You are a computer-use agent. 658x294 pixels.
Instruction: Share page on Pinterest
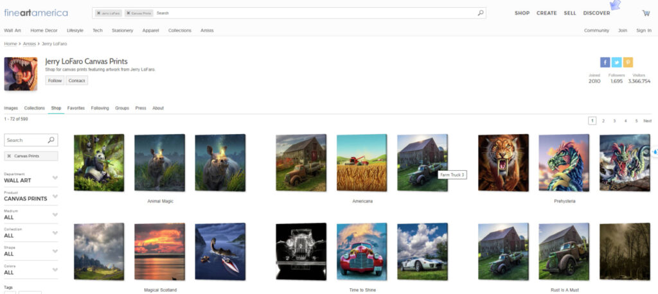(628, 62)
